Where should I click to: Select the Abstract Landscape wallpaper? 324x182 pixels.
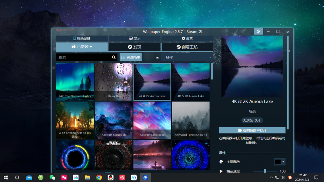click(x=152, y=120)
